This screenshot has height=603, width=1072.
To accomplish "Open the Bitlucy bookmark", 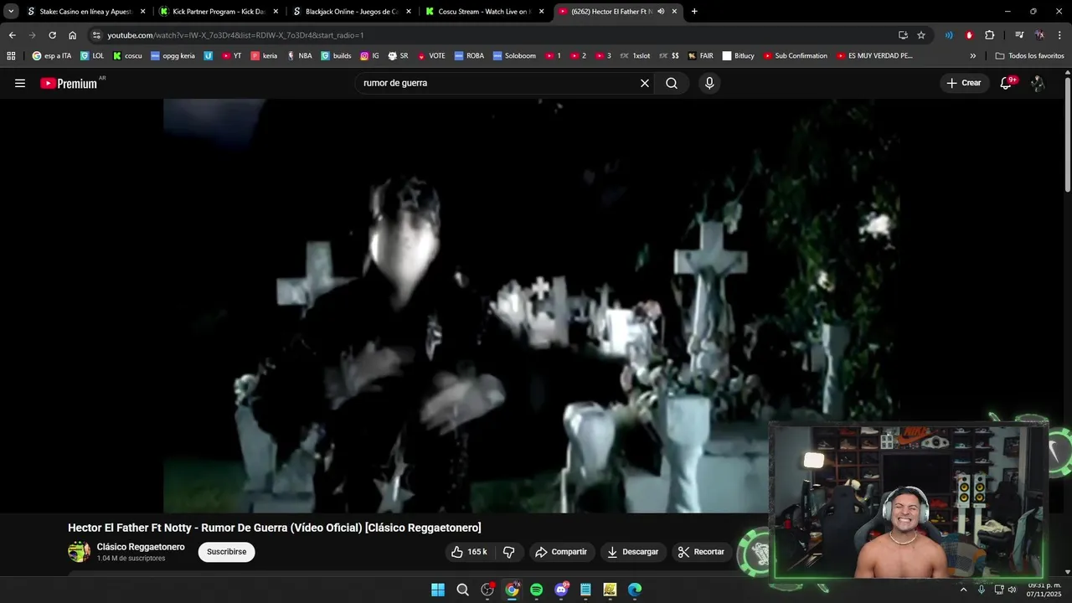I will [739, 56].
